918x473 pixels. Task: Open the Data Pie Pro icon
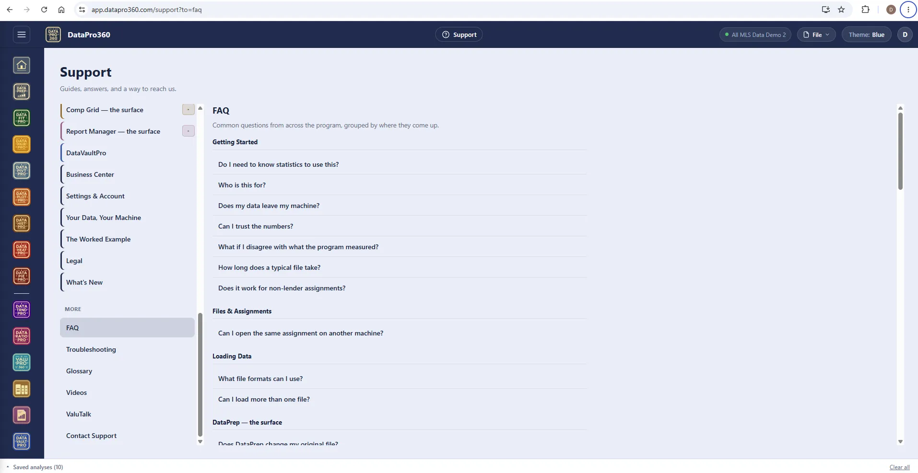coord(22,276)
